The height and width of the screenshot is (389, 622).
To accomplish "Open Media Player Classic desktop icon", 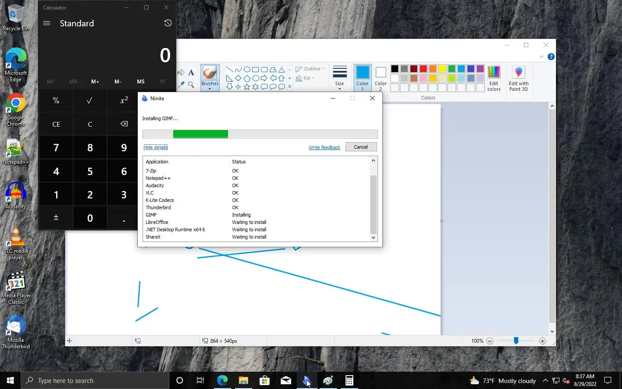I will pyautogui.click(x=16, y=288).
